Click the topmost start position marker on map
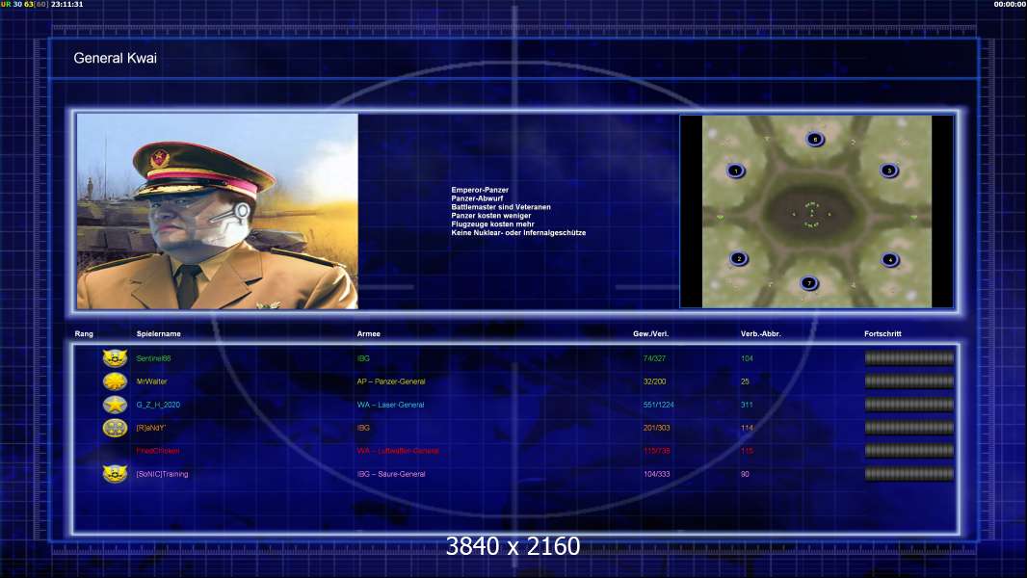1027x578 pixels. (x=815, y=139)
